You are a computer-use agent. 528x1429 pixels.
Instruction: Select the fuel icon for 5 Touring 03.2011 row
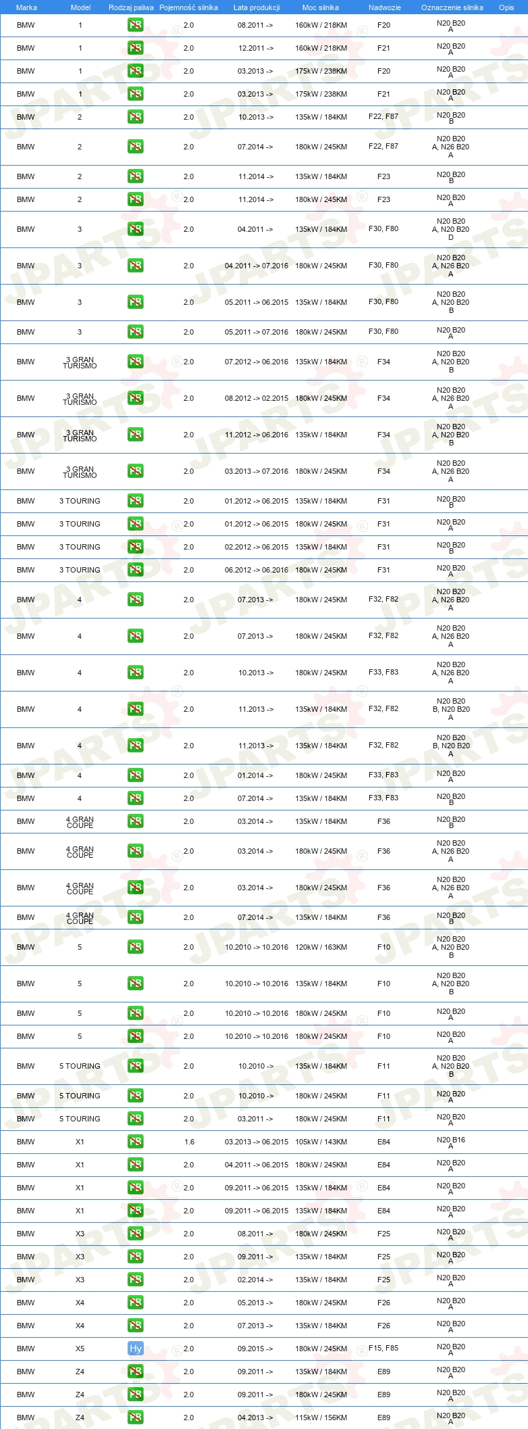[x=135, y=1119]
